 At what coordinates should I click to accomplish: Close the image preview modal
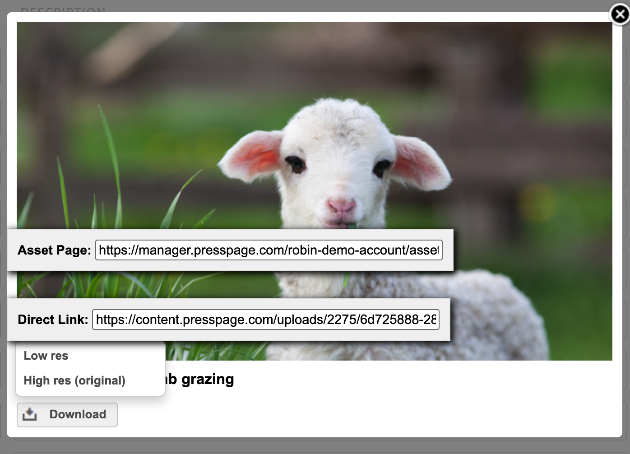tap(620, 14)
